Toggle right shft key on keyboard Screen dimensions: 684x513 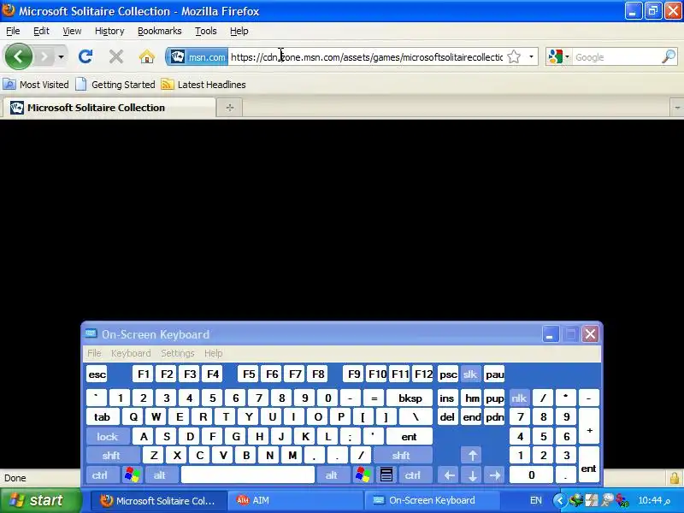click(x=401, y=456)
